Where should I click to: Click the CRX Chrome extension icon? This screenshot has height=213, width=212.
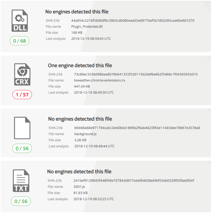tap(22, 74)
